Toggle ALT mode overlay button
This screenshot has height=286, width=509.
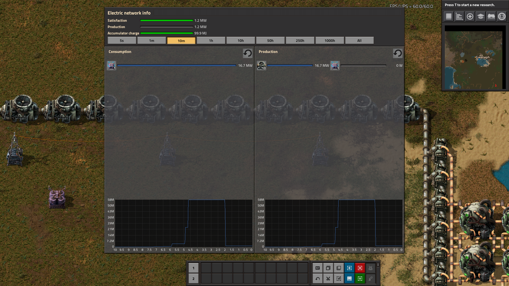point(317,268)
